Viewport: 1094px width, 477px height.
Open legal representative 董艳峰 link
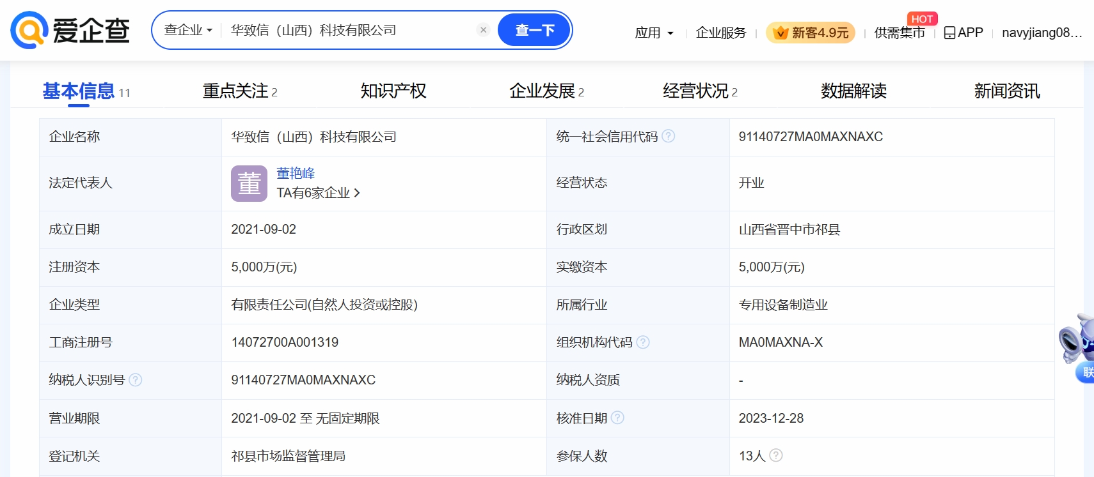pyautogui.click(x=296, y=173)
